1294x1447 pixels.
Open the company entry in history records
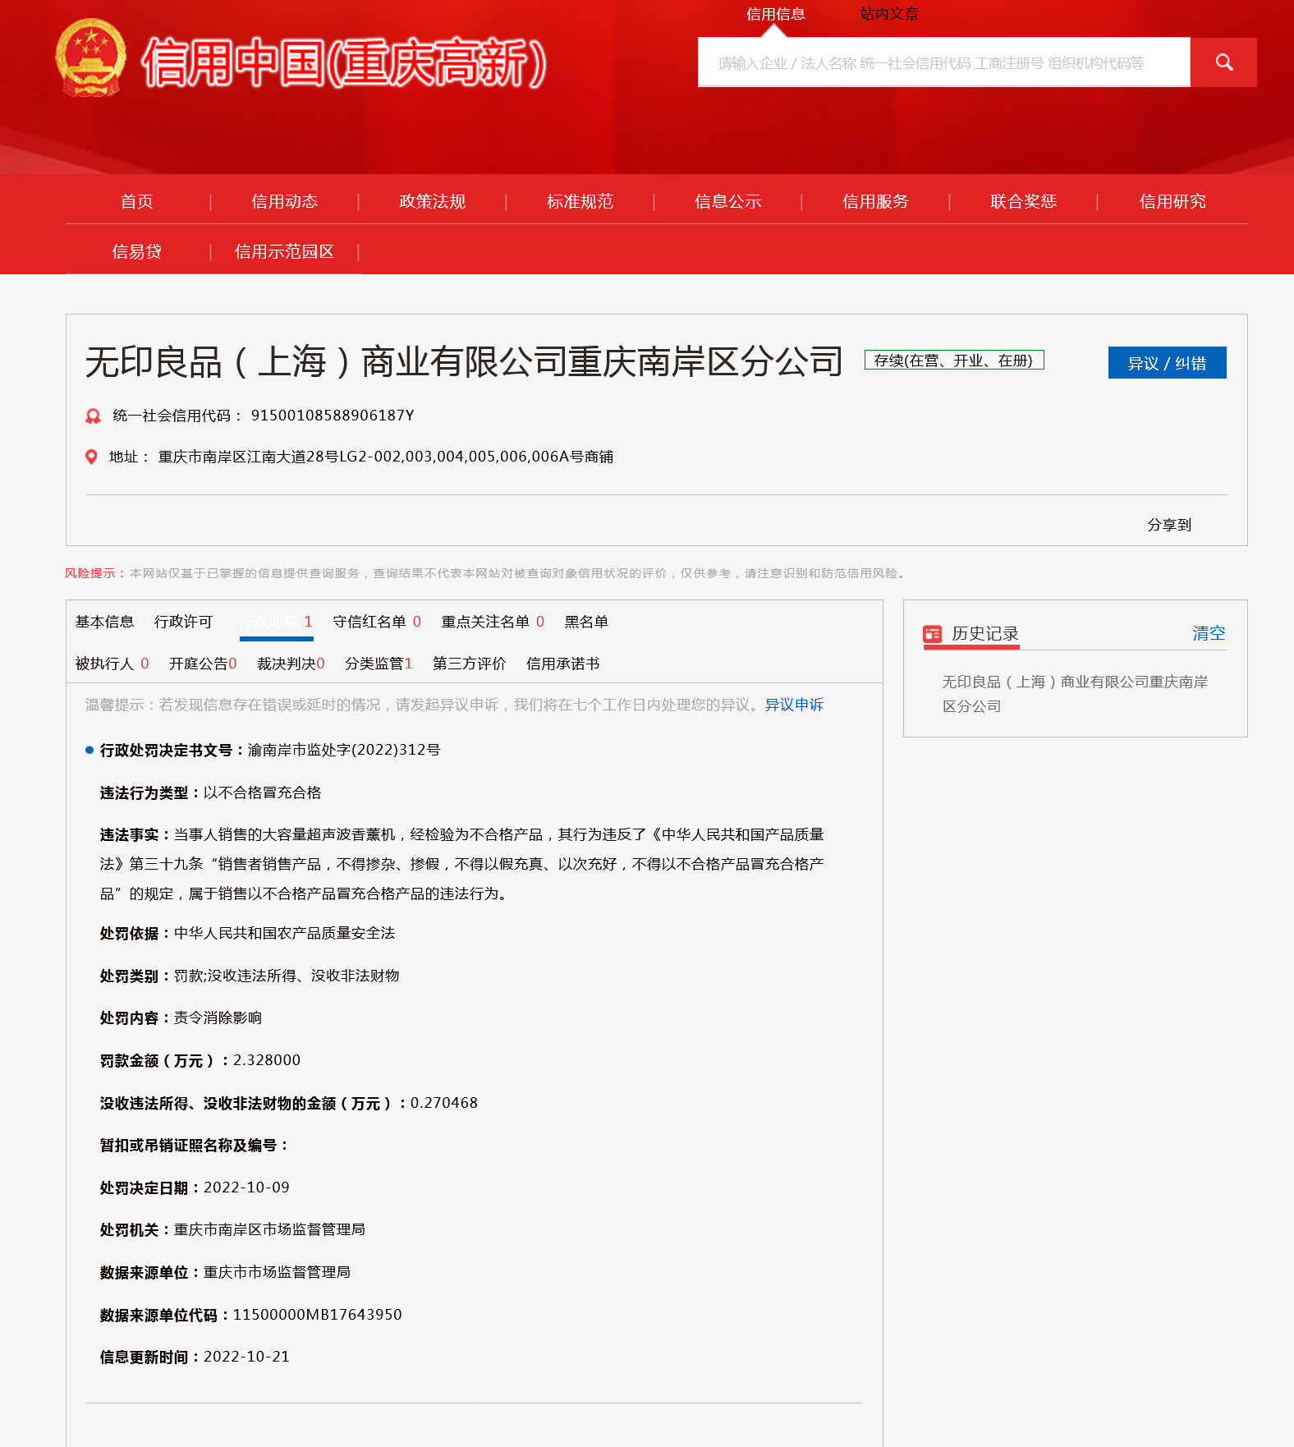(x=1074, y=693)
